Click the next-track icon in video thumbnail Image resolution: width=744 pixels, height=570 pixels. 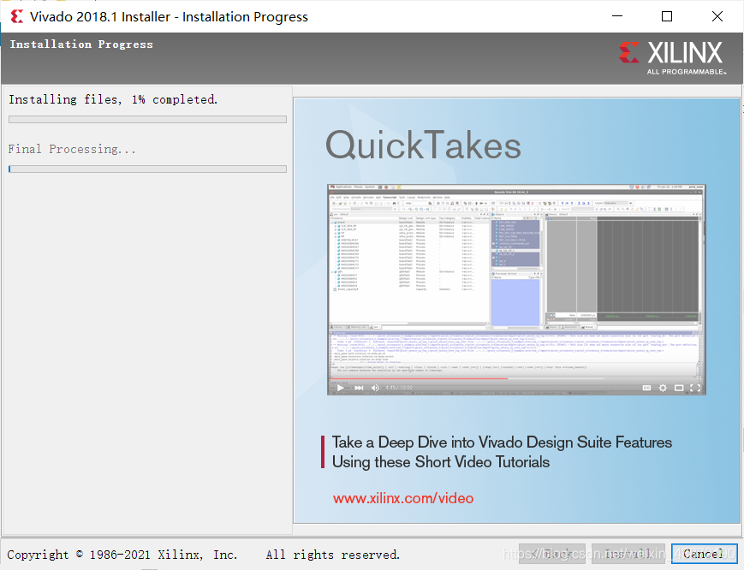pyautogui.click(x=360, y=388)
